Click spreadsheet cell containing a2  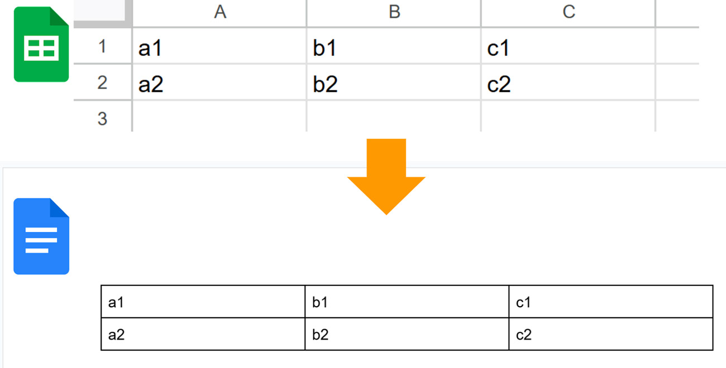219,82
